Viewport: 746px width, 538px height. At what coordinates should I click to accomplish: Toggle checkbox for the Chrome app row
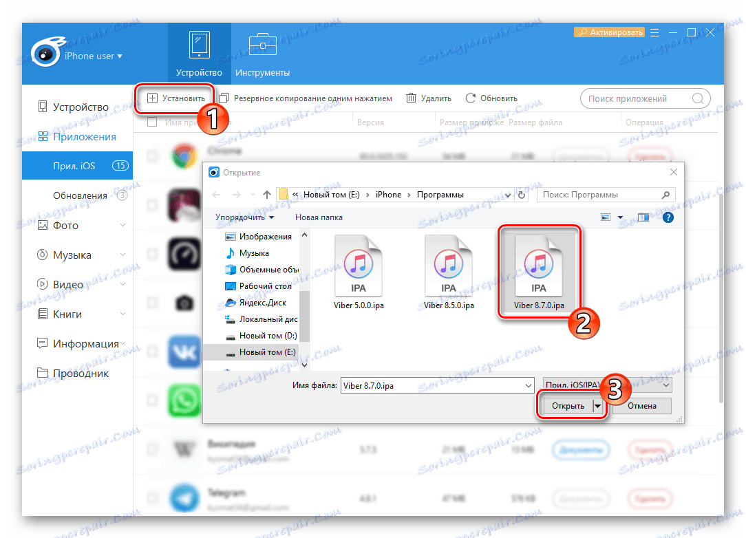(x=152, y=155)
